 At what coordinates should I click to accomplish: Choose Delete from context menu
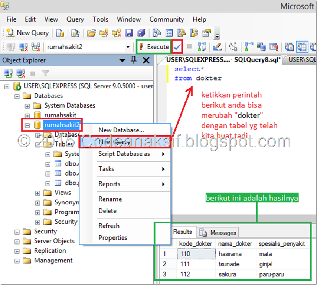pos(125,211)
